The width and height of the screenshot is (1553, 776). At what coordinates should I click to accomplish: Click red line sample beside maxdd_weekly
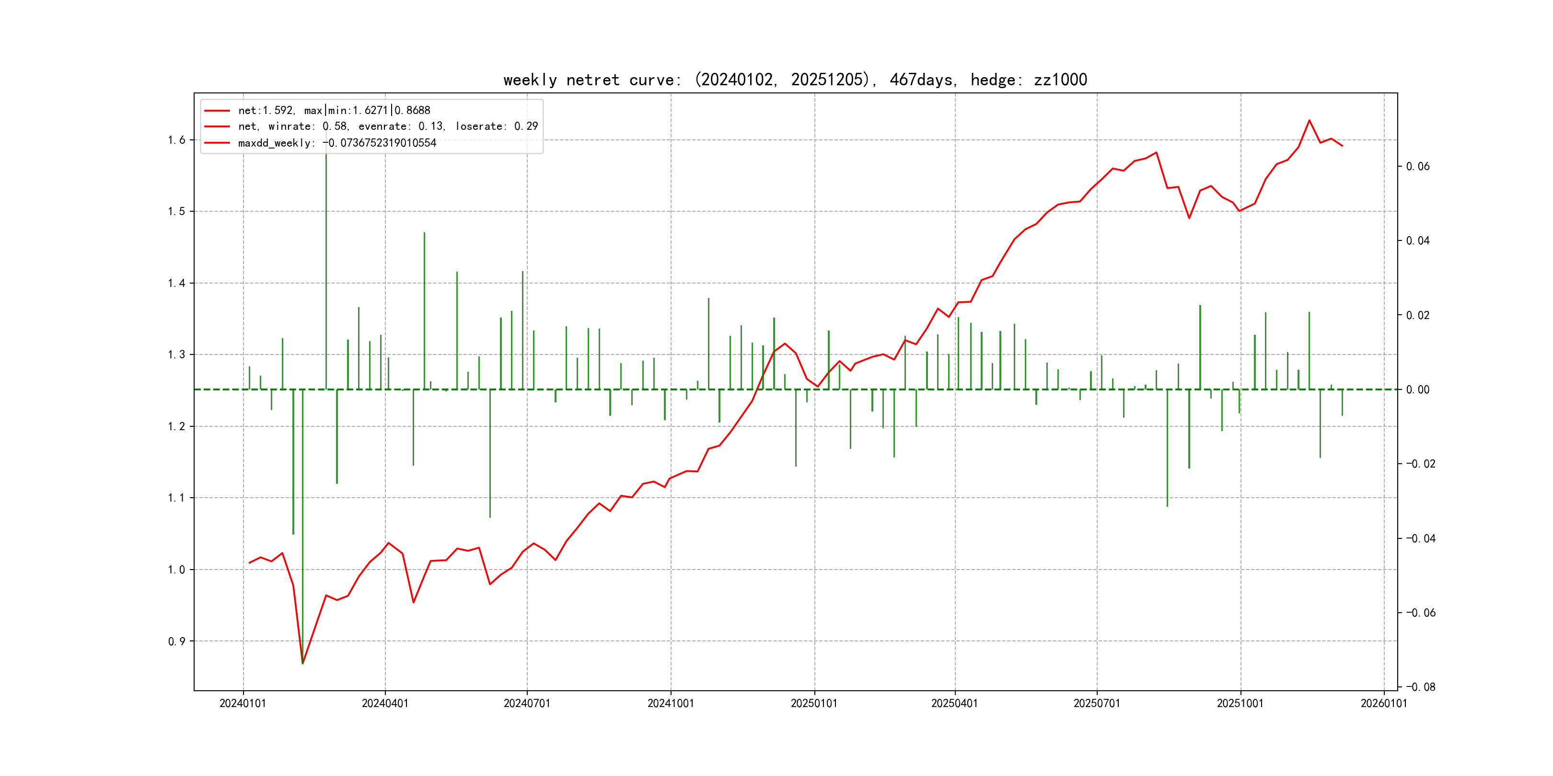217,143
